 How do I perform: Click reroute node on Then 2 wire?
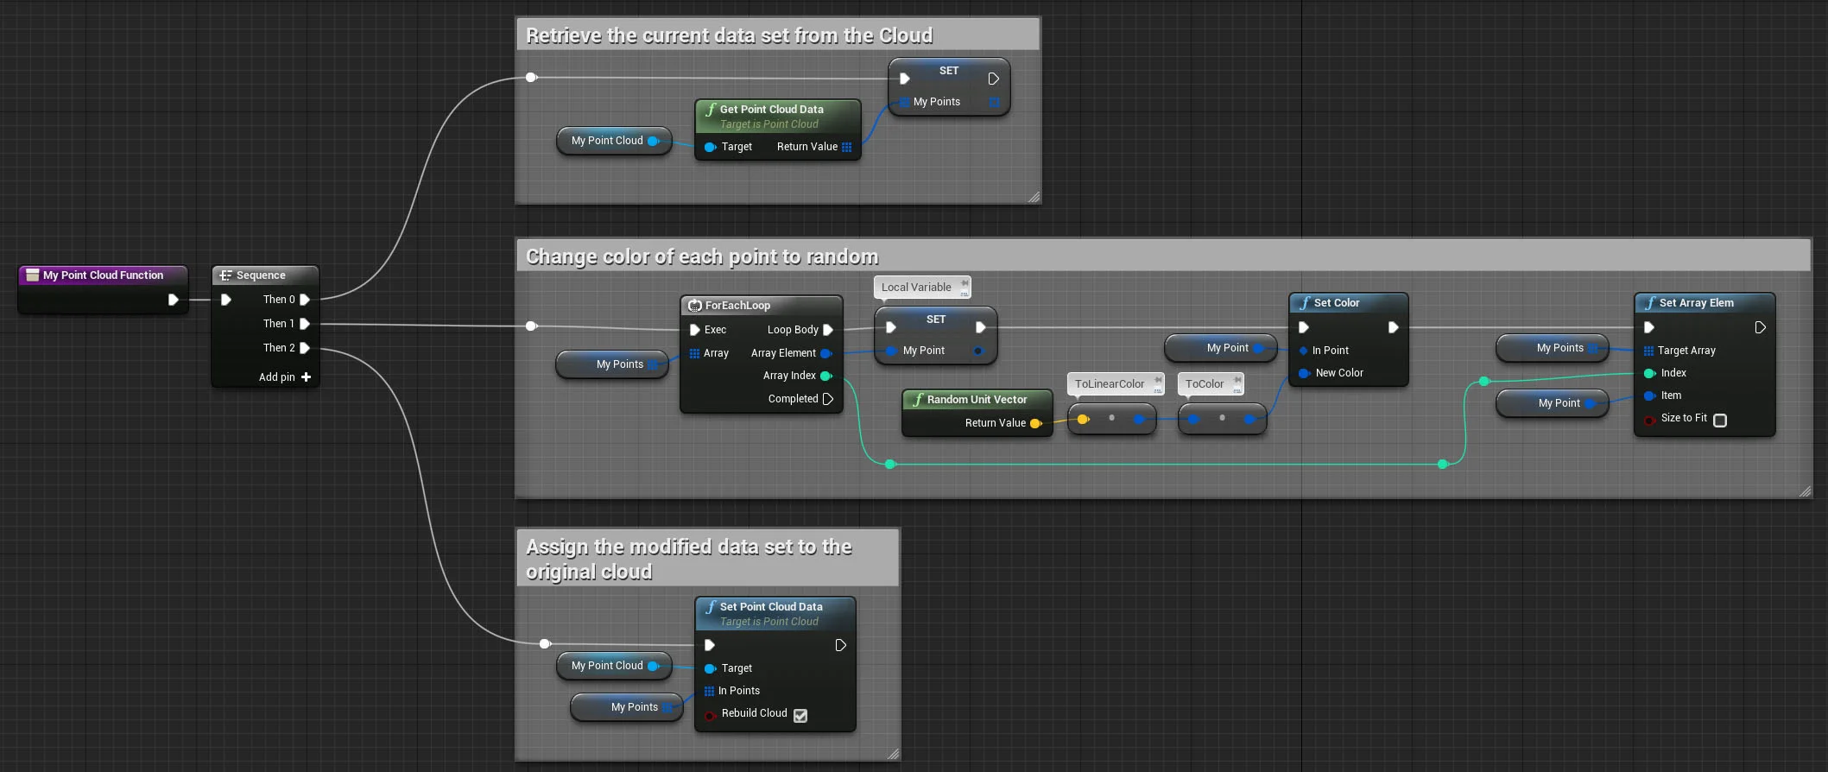coord(544,643)
